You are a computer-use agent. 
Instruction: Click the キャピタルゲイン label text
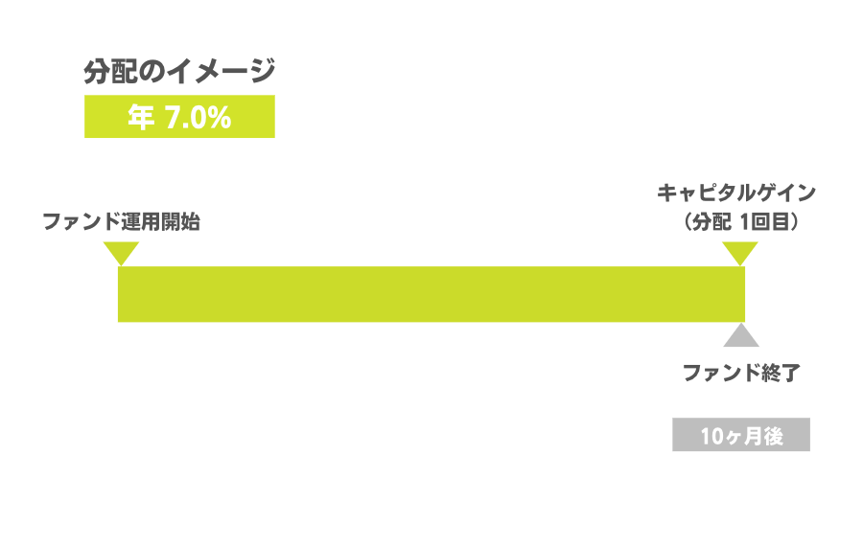pos(736,193)
